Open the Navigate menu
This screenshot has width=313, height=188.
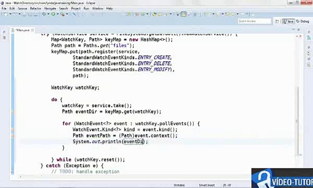click(50, 8)
